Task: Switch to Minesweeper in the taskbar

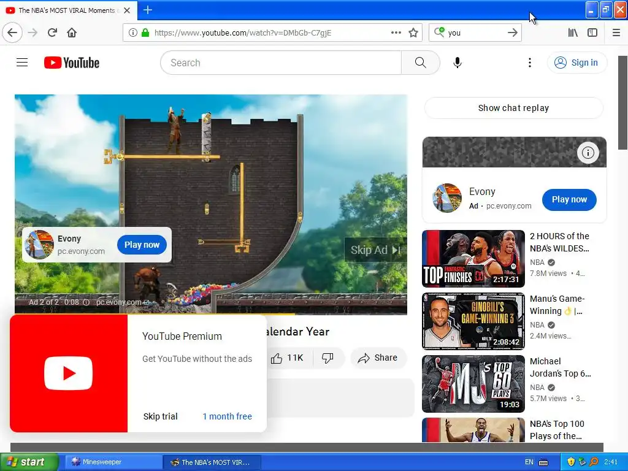Action: (x=113, y=462)
